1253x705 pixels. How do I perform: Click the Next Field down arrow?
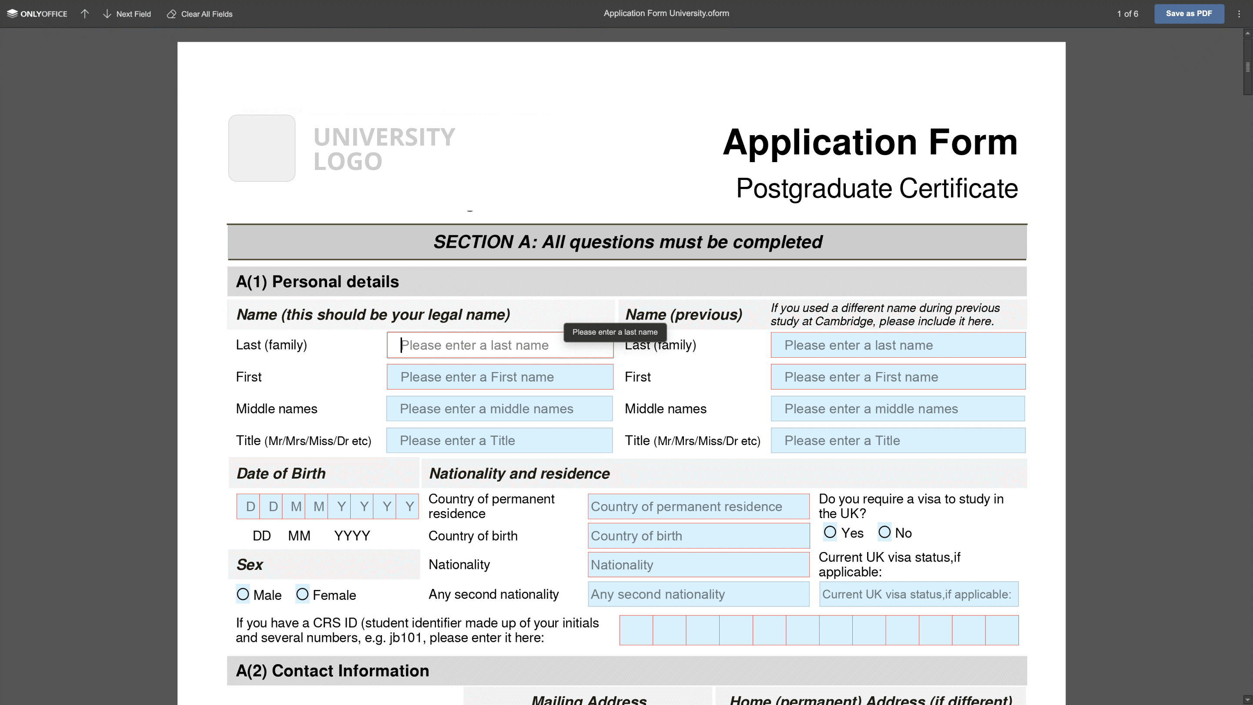(107, 13)
